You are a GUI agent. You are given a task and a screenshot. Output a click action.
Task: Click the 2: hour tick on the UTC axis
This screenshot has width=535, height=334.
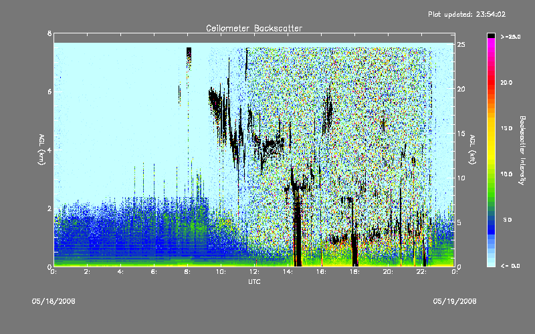(87, 272)
